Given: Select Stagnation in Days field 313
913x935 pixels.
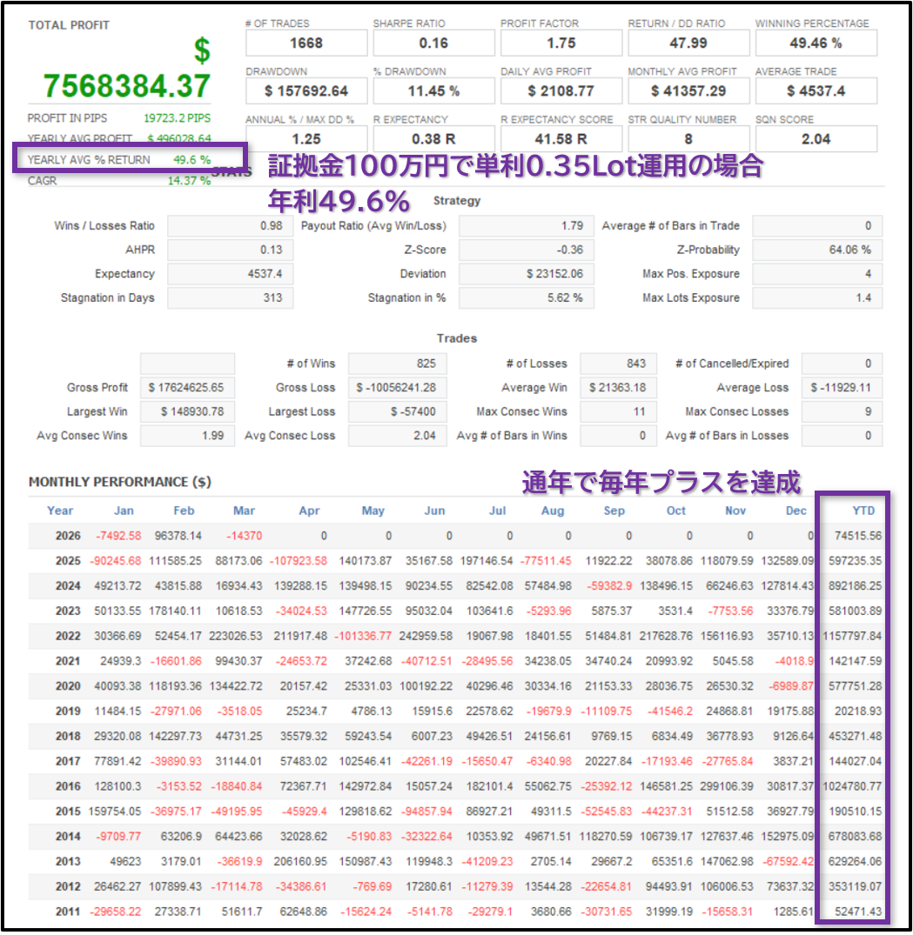Looking at the screenshot, I should [231, 297].
